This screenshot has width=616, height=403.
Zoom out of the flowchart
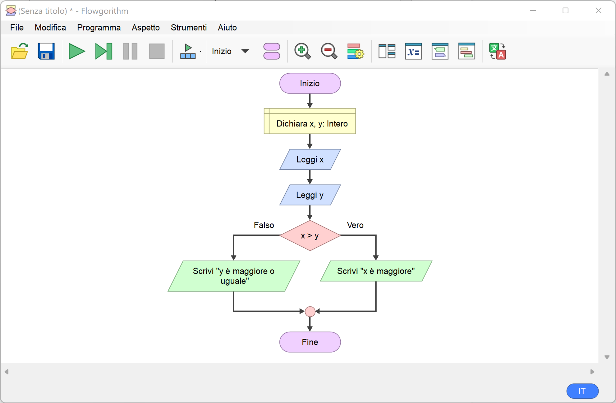click(329, 51)
